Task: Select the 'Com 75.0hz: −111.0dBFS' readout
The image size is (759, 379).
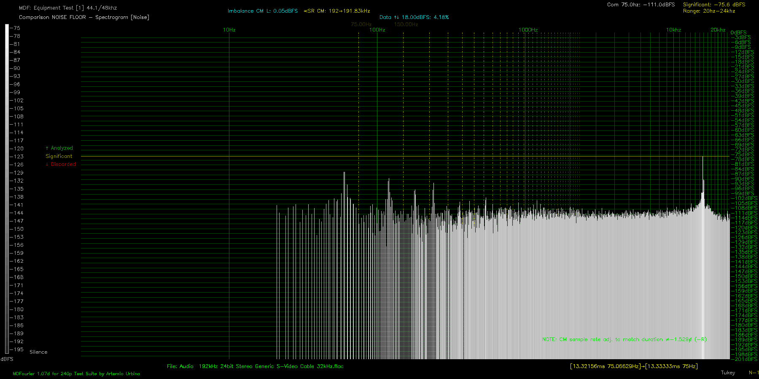Action: tap(641, 5)
